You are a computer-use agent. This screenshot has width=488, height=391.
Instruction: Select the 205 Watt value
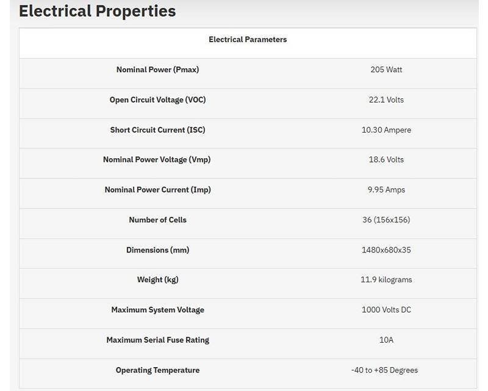(x=386, y=70)
